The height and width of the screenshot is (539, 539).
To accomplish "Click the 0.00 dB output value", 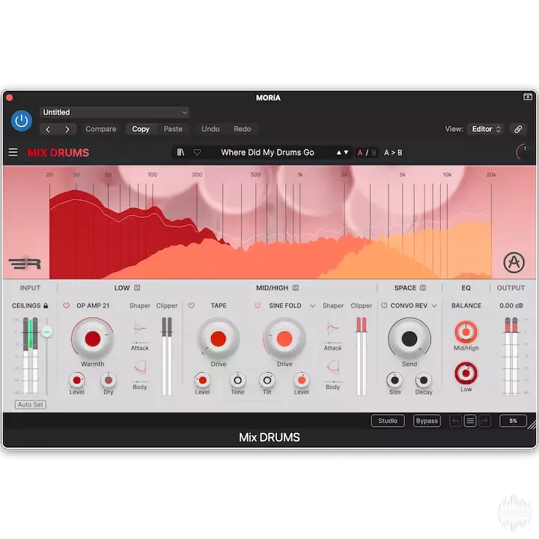I will coord(511,305).
